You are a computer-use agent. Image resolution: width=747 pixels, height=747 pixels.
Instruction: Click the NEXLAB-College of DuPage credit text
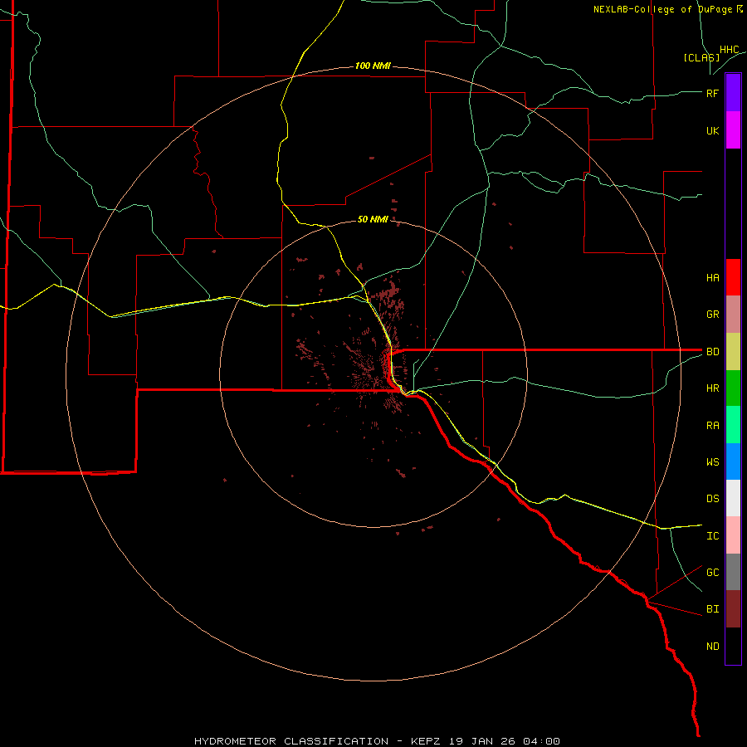(x=668, y=9)
